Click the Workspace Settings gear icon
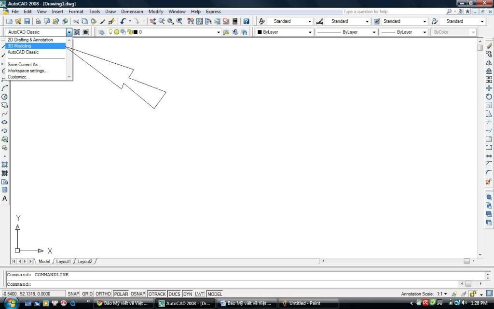This screenshot has height=309, width=494. click(x=77, y=32)
